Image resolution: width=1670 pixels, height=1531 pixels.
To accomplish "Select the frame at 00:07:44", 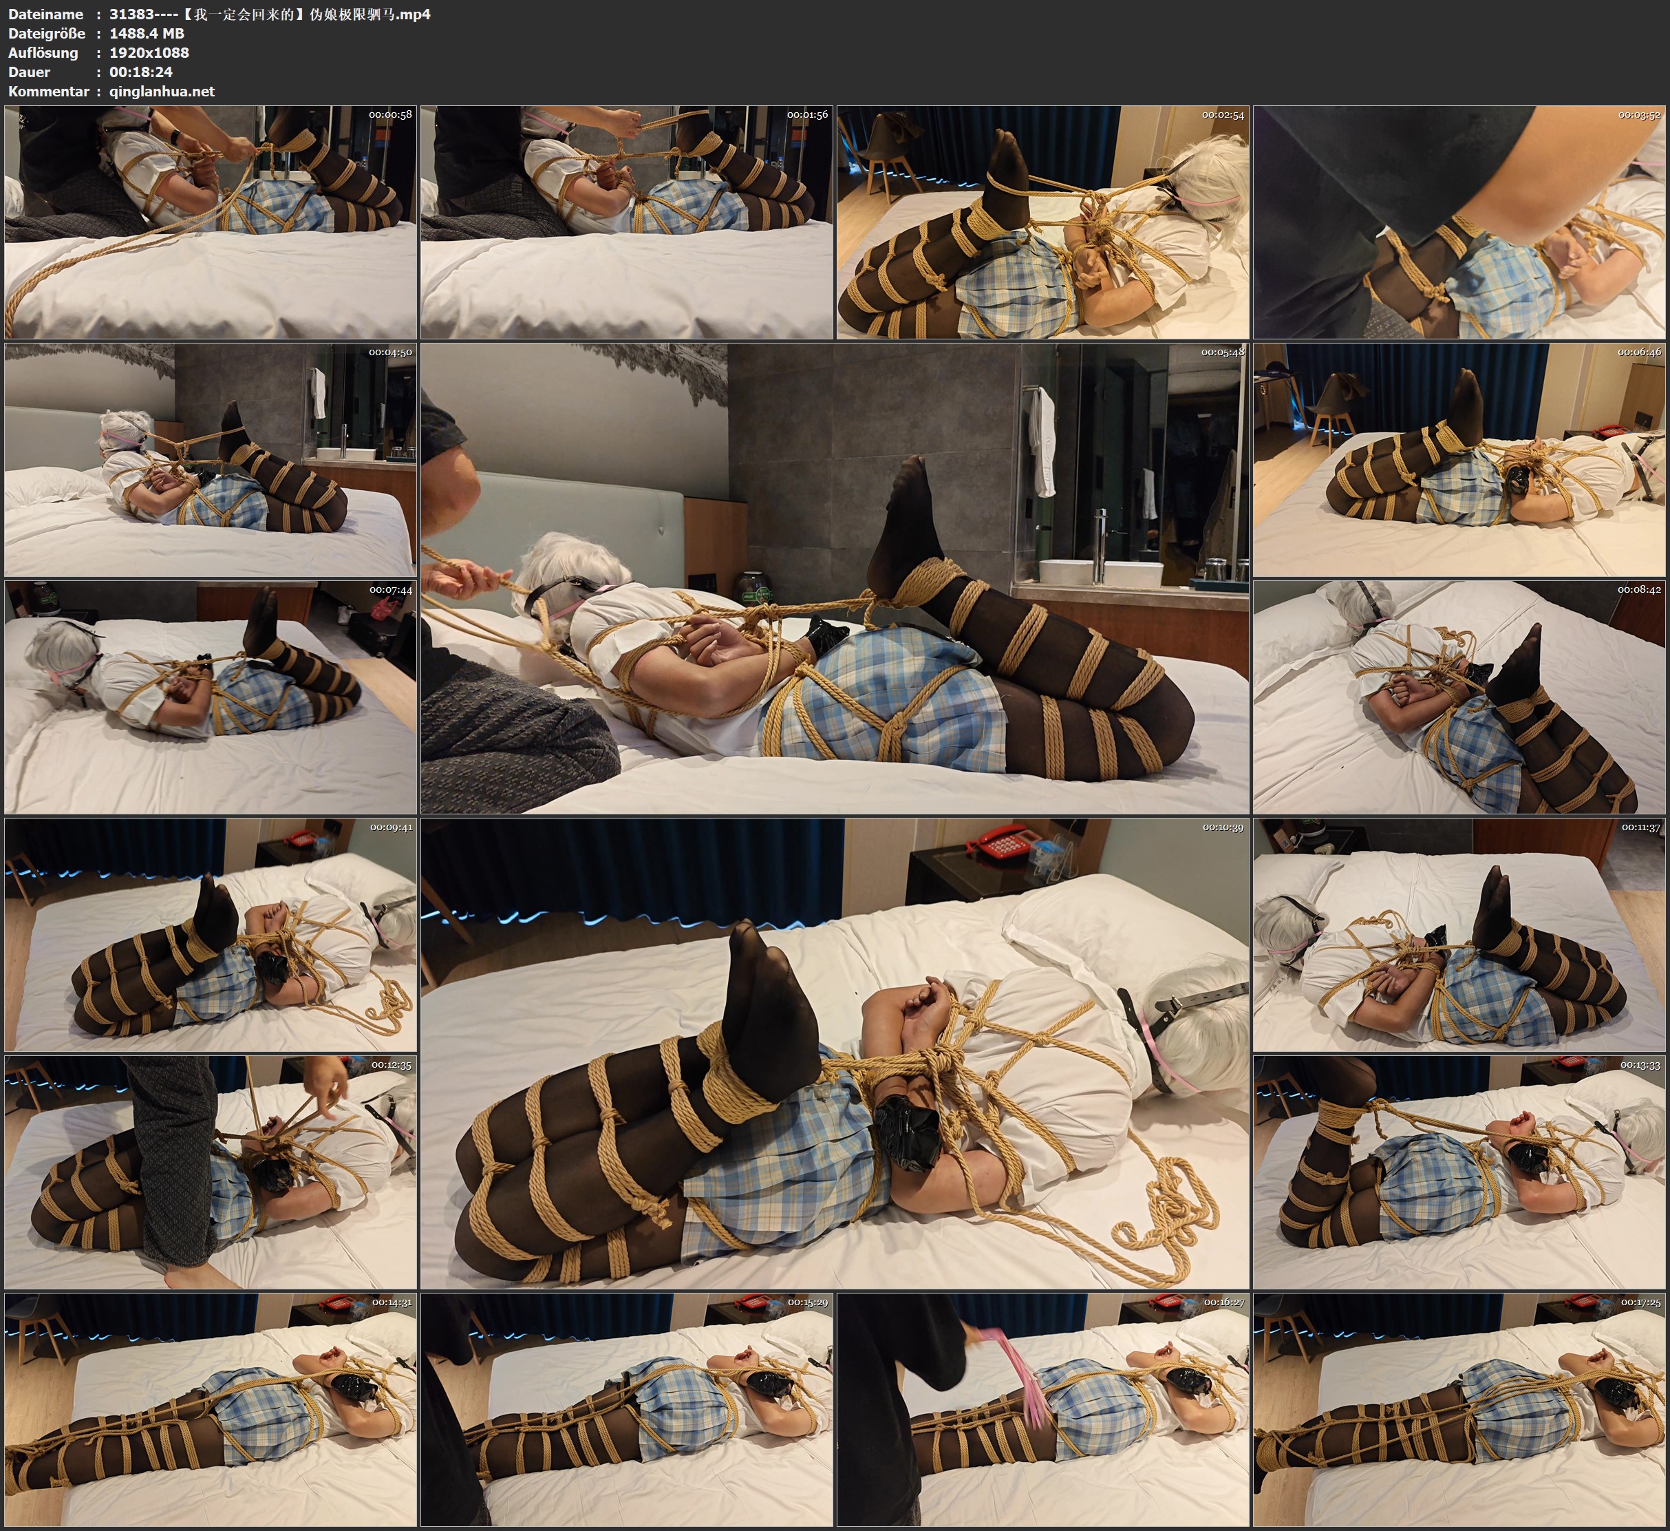I will (211, 698).
